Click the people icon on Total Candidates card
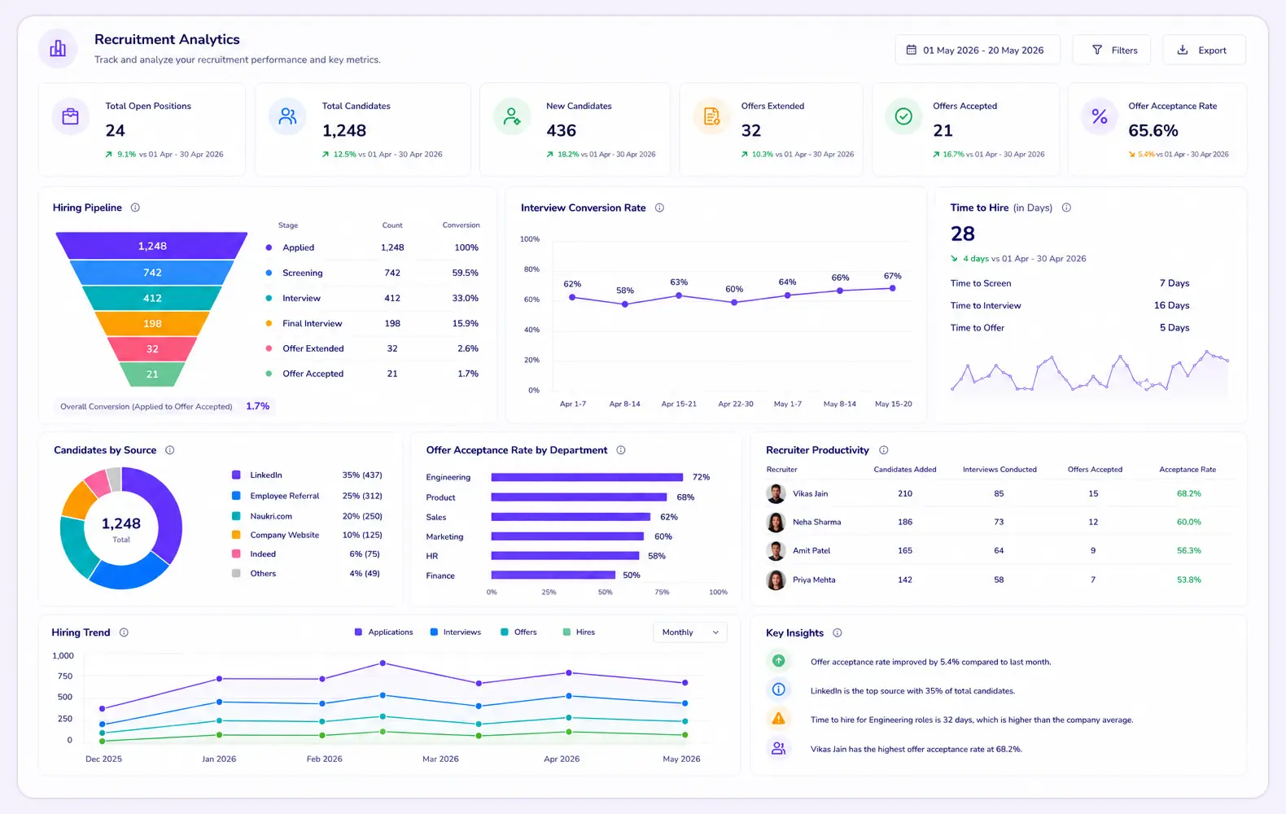The image size is (1286, 814). [x=287, y=116]
